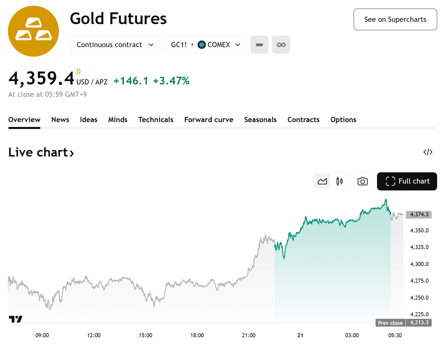This screenshot has height=349, width=442.
Task: Click the gray dash contract icon
Action: (x=259, y=45)
